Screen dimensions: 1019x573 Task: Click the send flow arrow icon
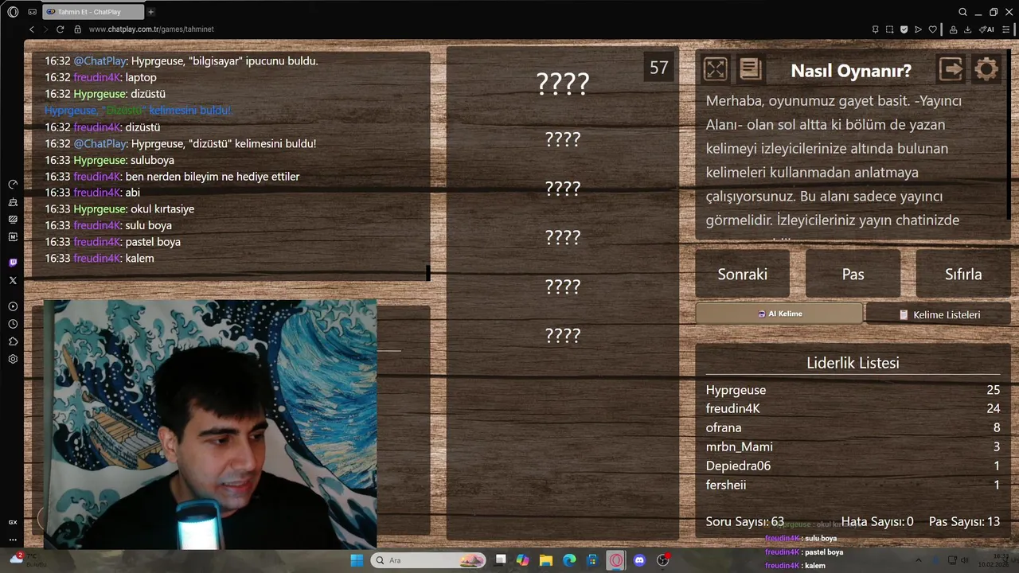coord(919,29)
